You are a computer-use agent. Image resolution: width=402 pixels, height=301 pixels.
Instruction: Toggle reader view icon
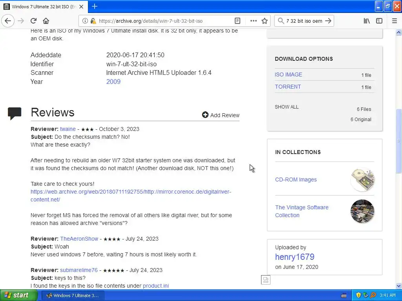(238, 21)
